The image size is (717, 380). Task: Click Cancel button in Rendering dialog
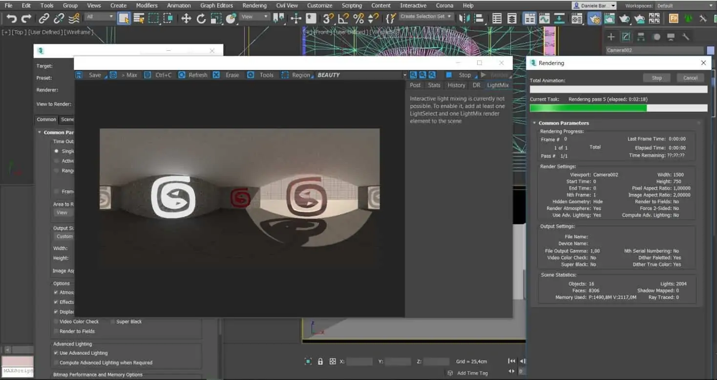(690, 78)
